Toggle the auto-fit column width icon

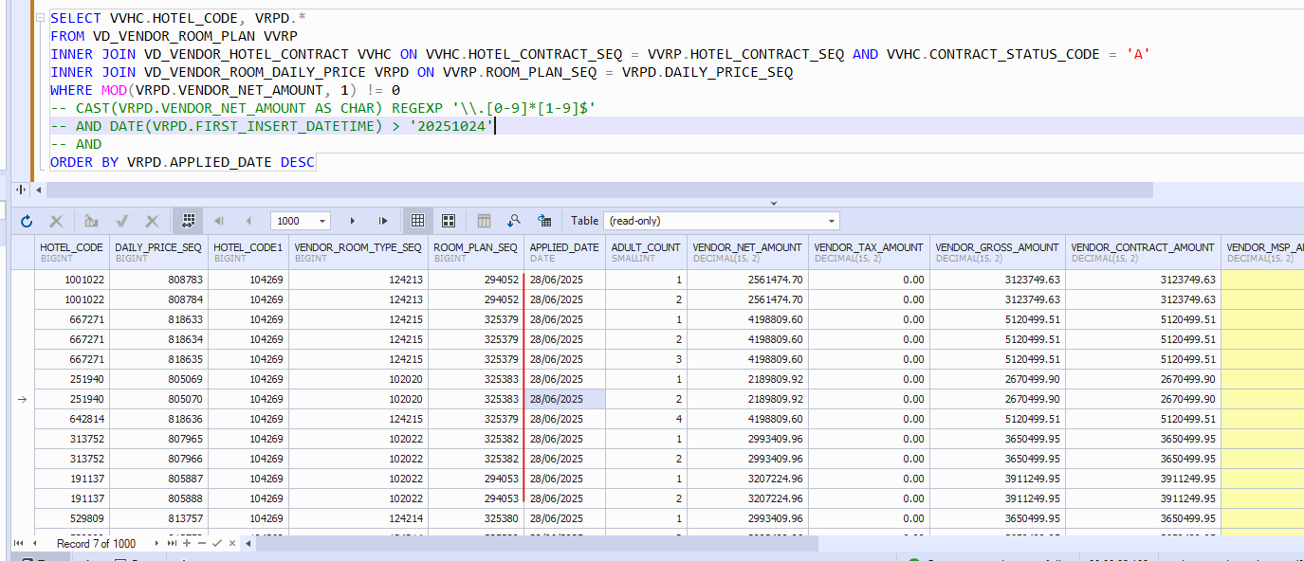point(188,221)
